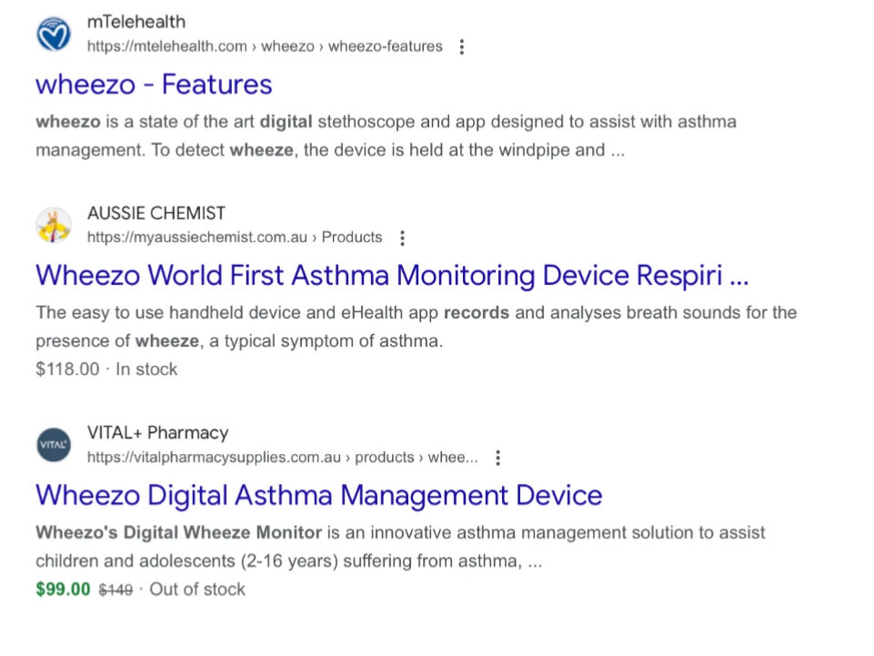Click the Aussie Chemist favicon
This screenshot has height=656, width=874.
pos(54,226)
